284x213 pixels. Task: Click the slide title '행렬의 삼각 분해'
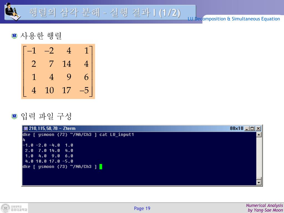(65, 12)
